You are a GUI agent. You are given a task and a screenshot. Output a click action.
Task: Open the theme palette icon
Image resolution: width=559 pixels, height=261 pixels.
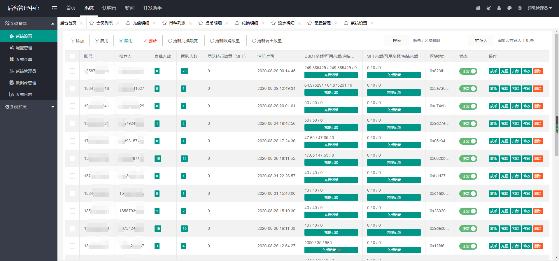509,8
